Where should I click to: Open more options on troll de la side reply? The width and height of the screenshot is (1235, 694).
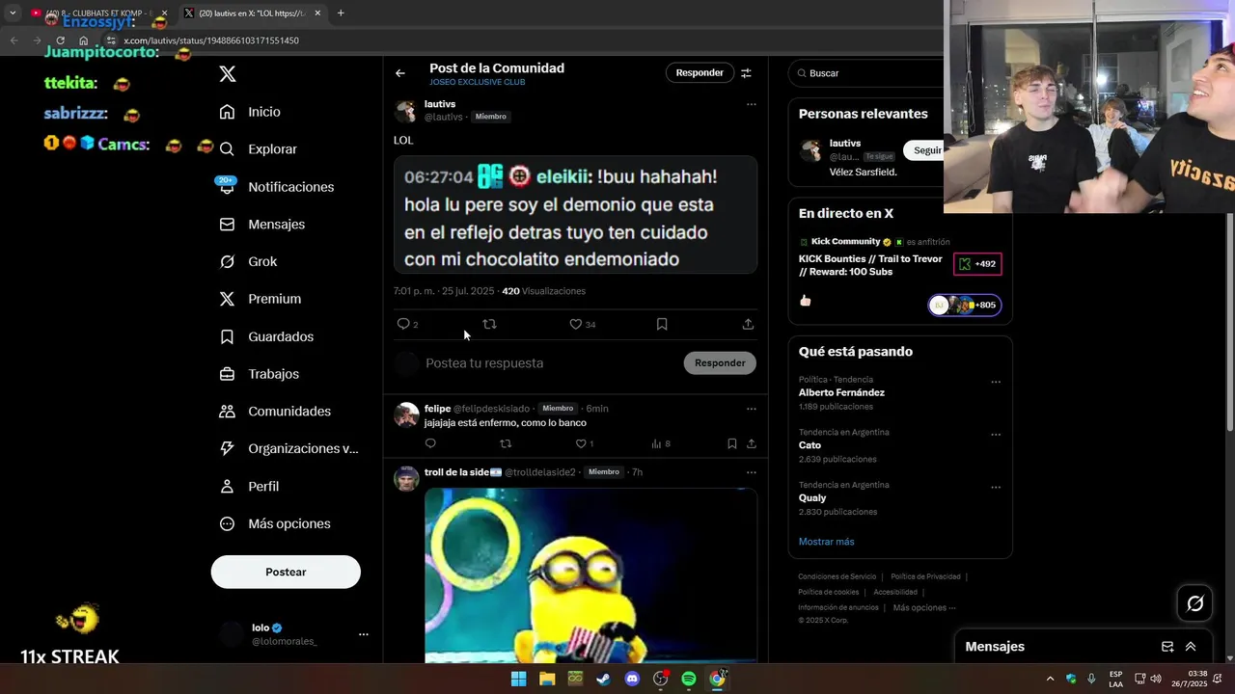(x=752, y=472)
